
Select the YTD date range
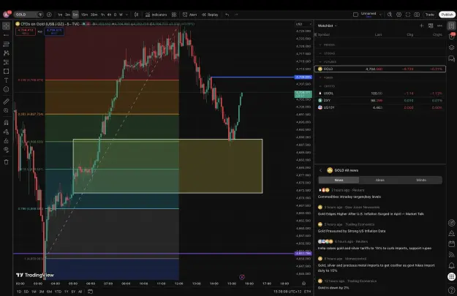point(58,292)
